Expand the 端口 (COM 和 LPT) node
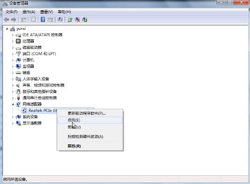Screen dimensions: 250x184 coord(13,54)
